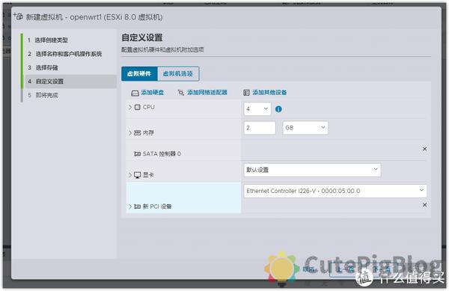Image resolution: width=449 pixels, height=291 pixels.
Task: Switch to the 虚拟机选项 tab
Action: [x=178, y=74]
